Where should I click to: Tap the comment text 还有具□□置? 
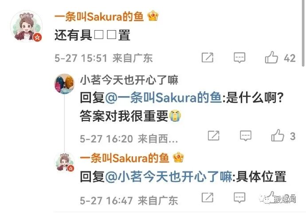[92, 35]
